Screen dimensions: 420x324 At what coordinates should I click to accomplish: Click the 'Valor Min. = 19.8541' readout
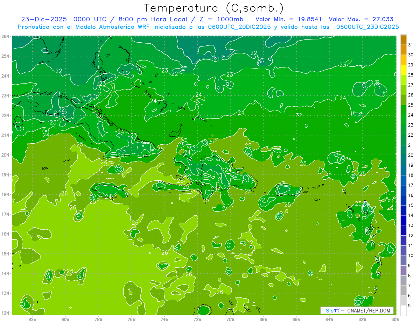point(288,19)
